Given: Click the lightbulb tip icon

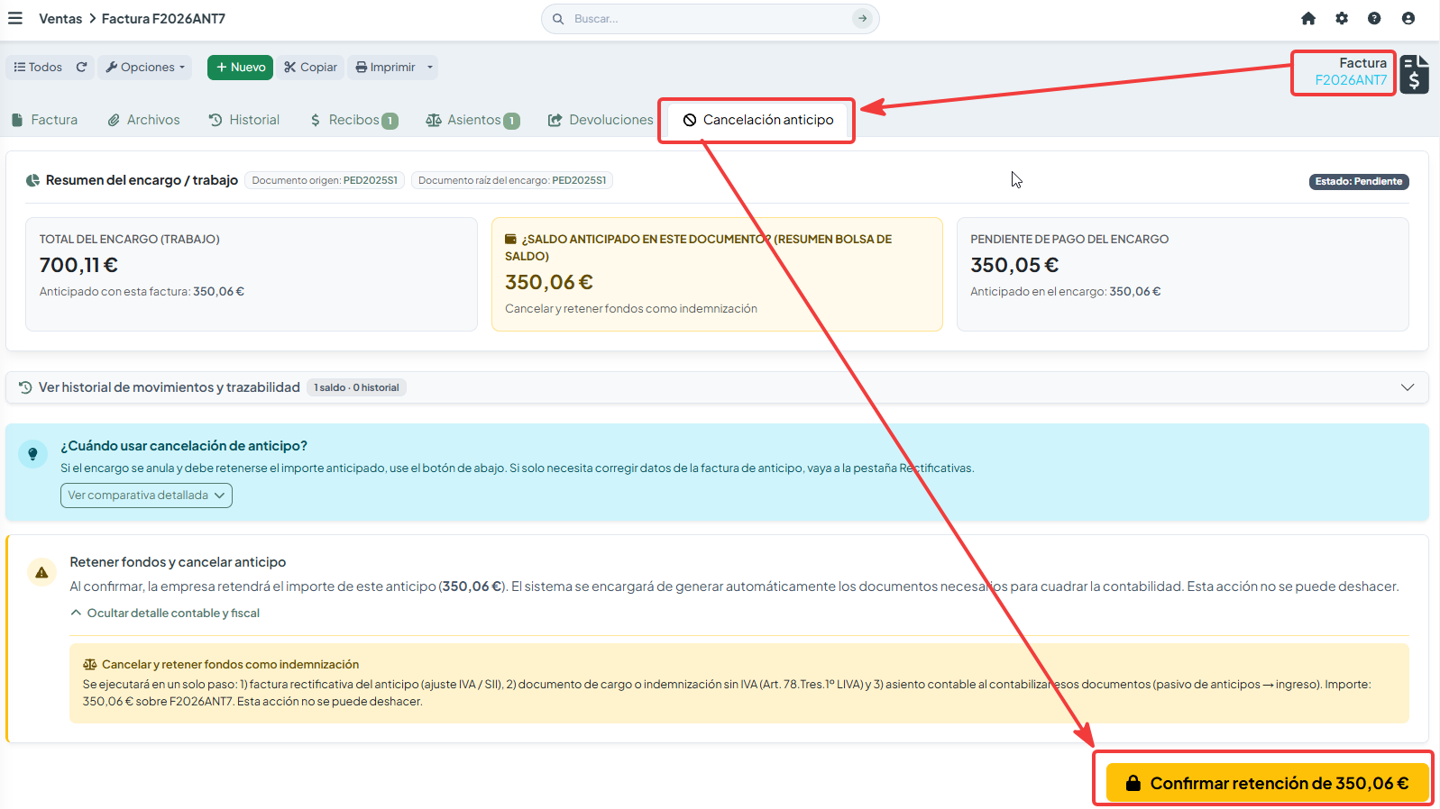Looking at the screenshot, I should [32, 454].
